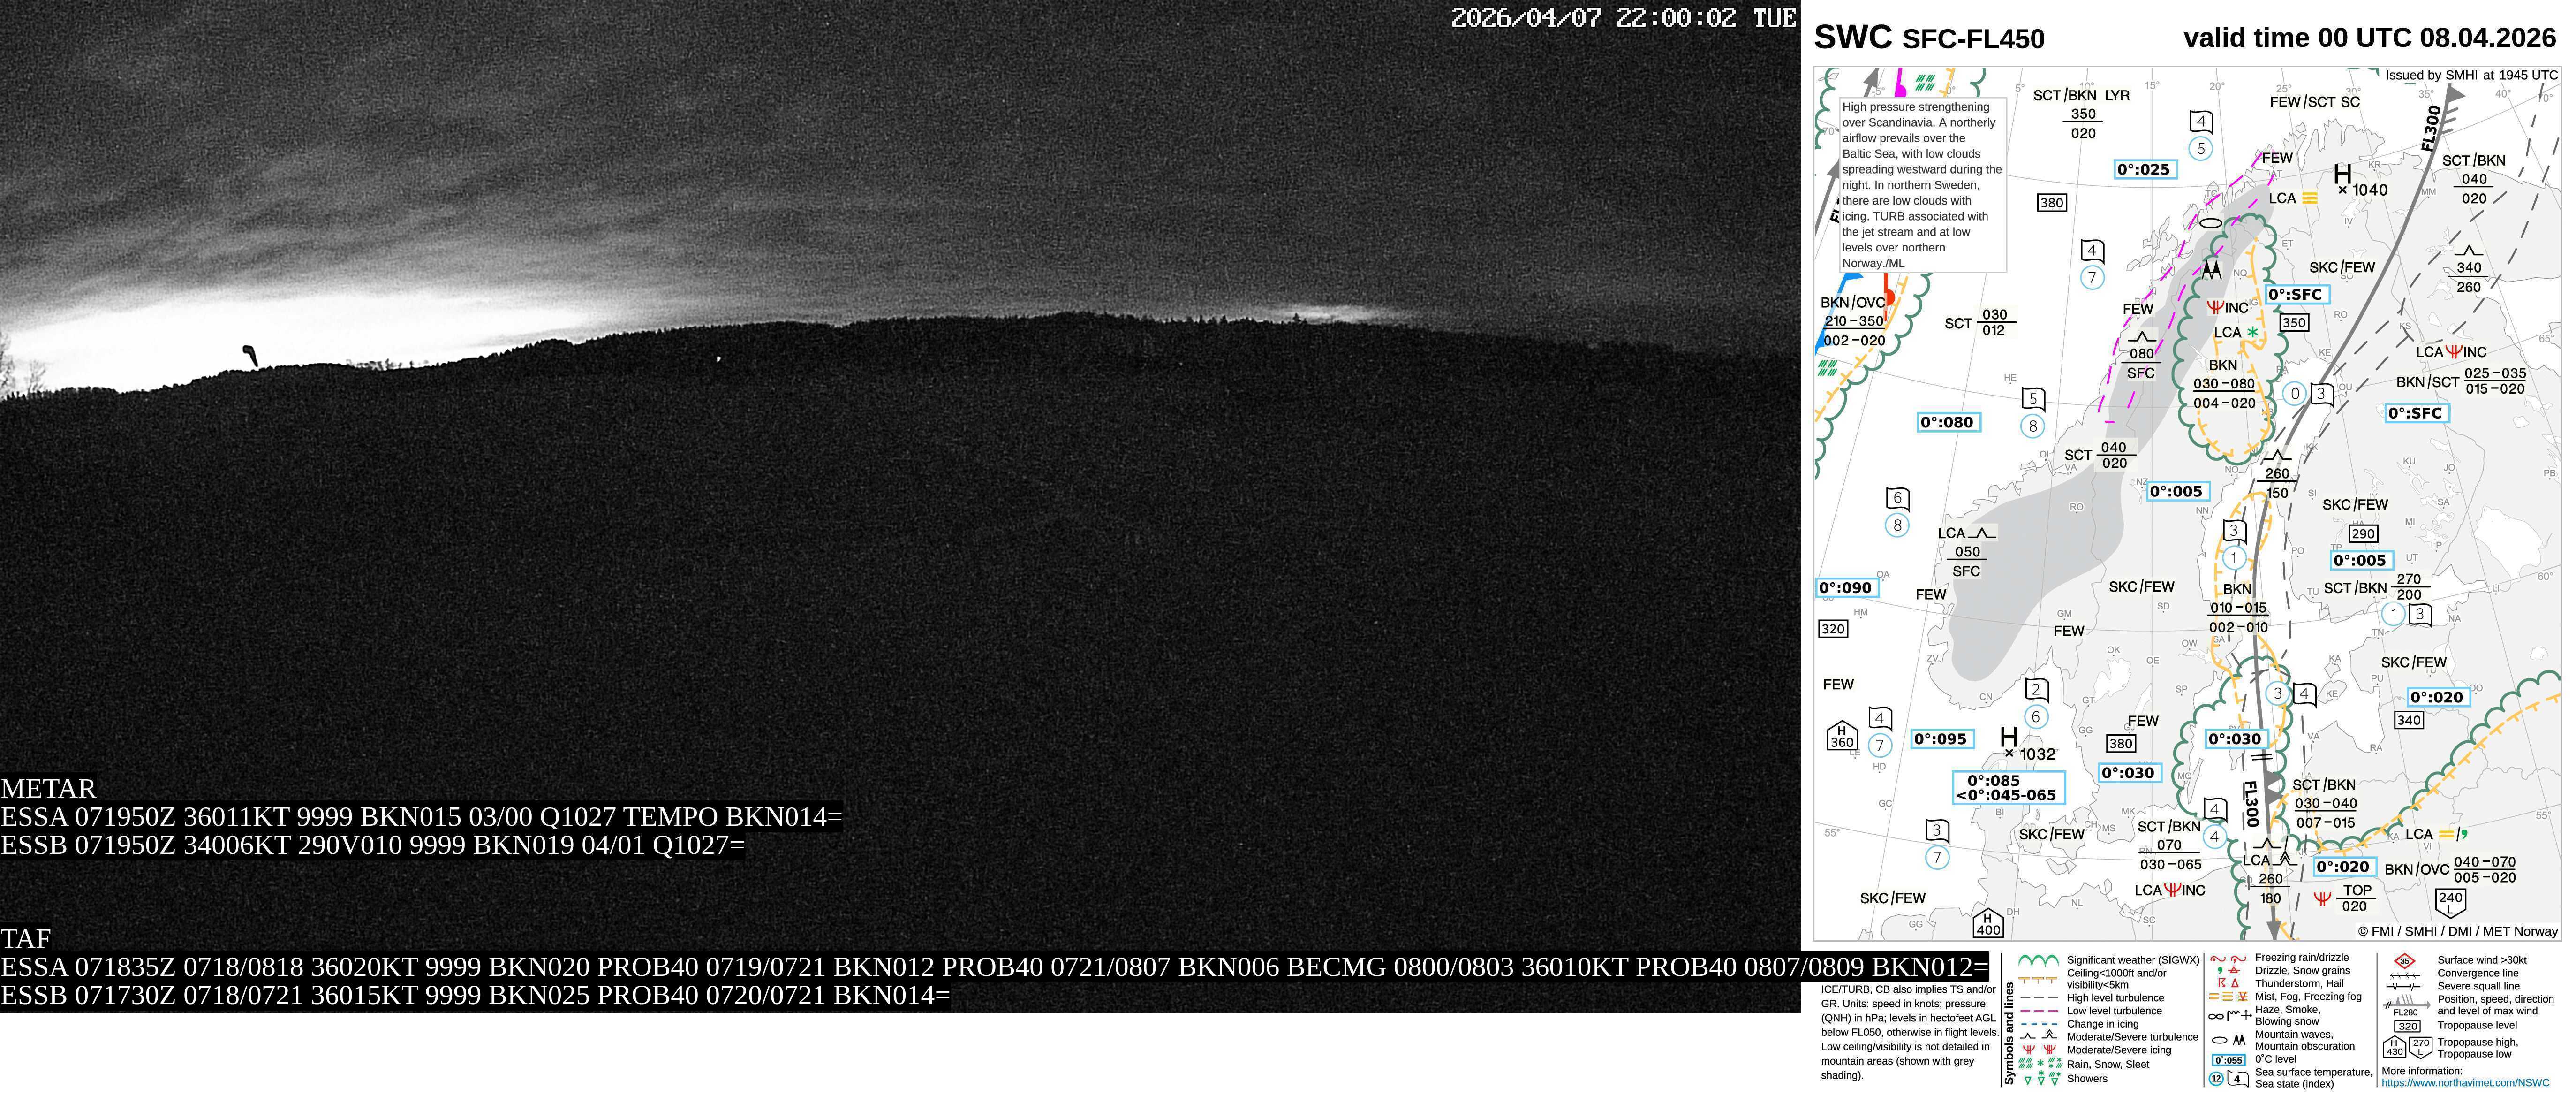The width and height of the screenshot is (2576, 1096).
Task: Click the H 400 tropopause hexagon on map
Action: (1988, 923)
